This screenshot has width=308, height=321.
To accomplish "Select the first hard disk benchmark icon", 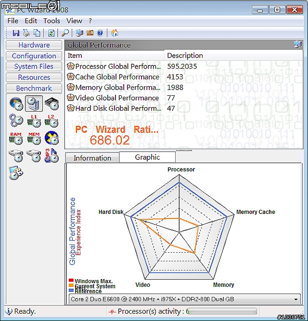I will pyautogui.click(x=16, y=155).
